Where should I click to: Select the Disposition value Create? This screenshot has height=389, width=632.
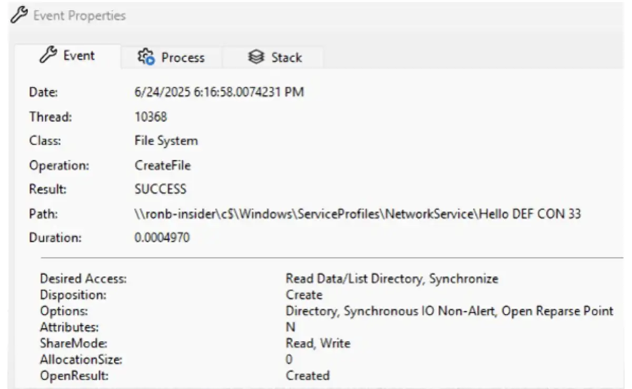[303, 295]
